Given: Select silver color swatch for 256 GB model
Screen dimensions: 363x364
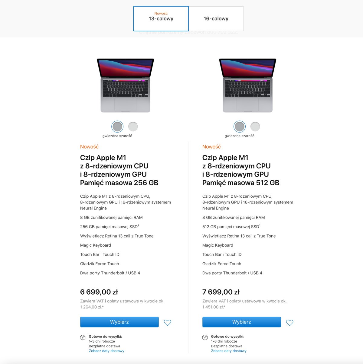Looking at the screenshot, I should point(133,126).
